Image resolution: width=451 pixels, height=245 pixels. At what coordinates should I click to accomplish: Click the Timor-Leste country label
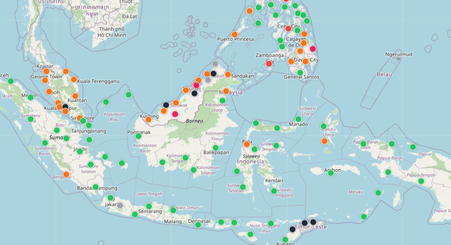click(311, 227)
